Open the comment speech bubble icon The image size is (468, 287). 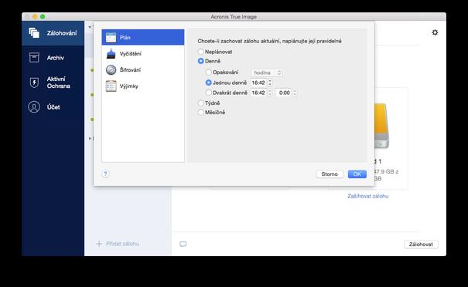point(183,244)
